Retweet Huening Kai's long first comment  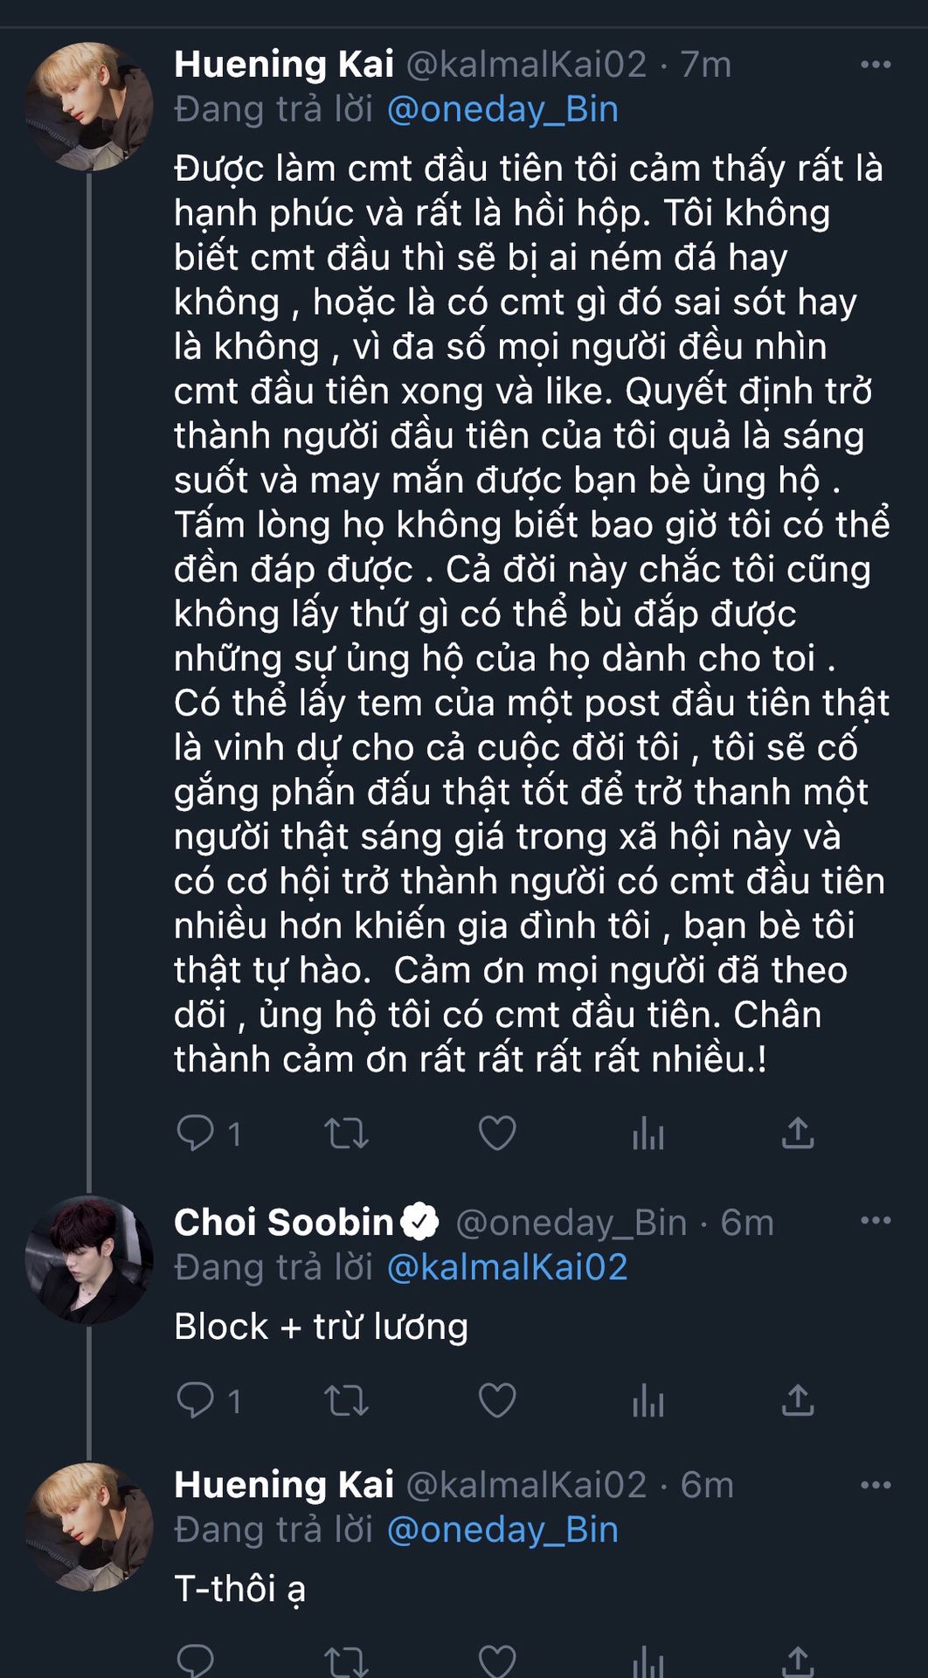[x=346, y=1134]
